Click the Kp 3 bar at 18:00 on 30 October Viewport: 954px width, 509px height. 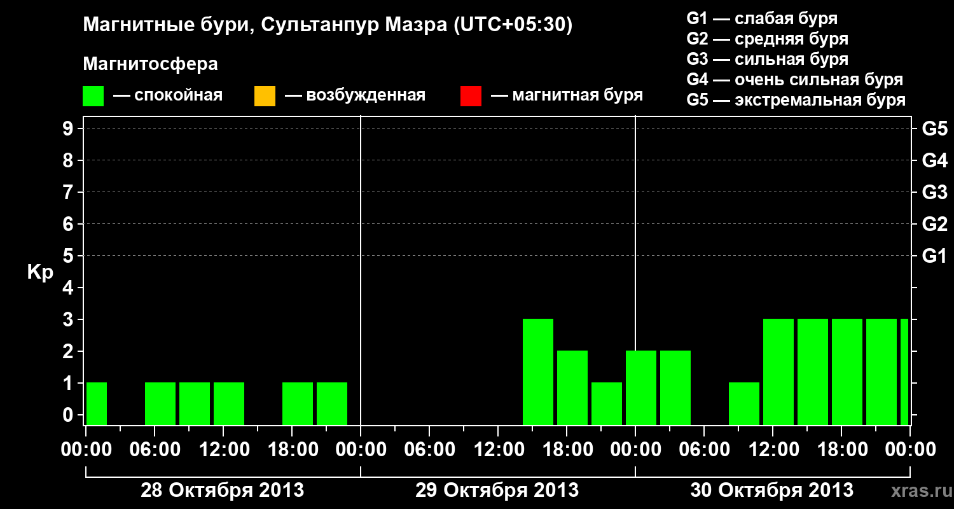[x=847, y=372]
